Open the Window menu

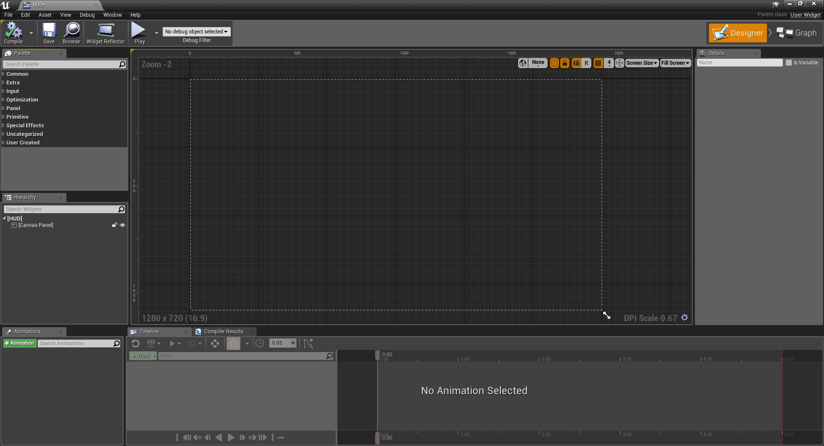tap(112, 15)
